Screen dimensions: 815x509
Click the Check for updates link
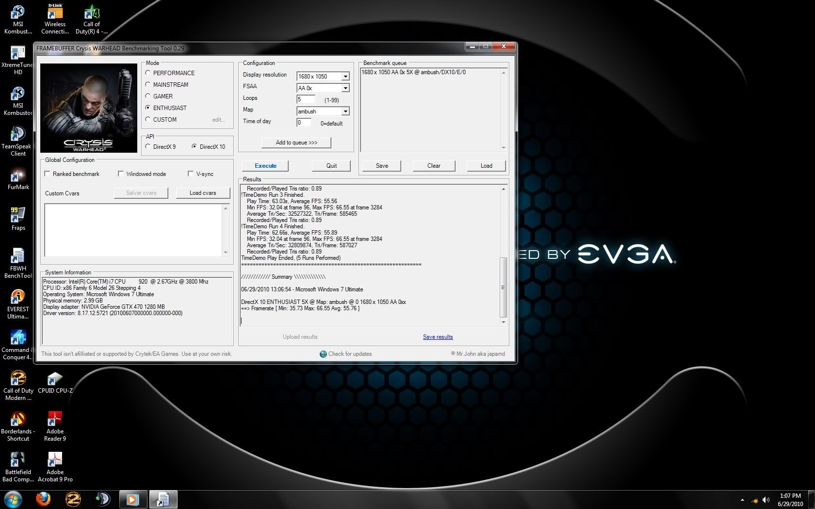coord(350,354)
